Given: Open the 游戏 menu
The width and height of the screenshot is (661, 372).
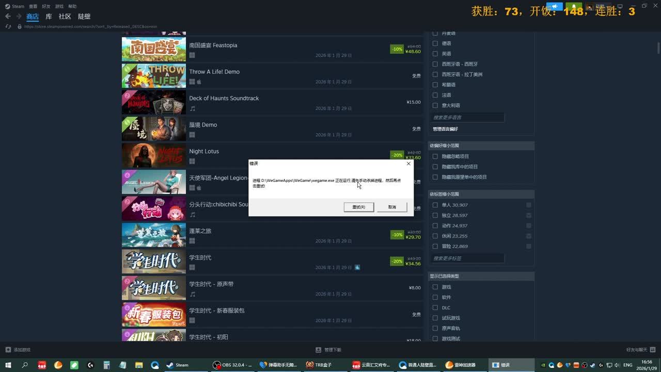Looking at the screenshot, I should 59,6.
